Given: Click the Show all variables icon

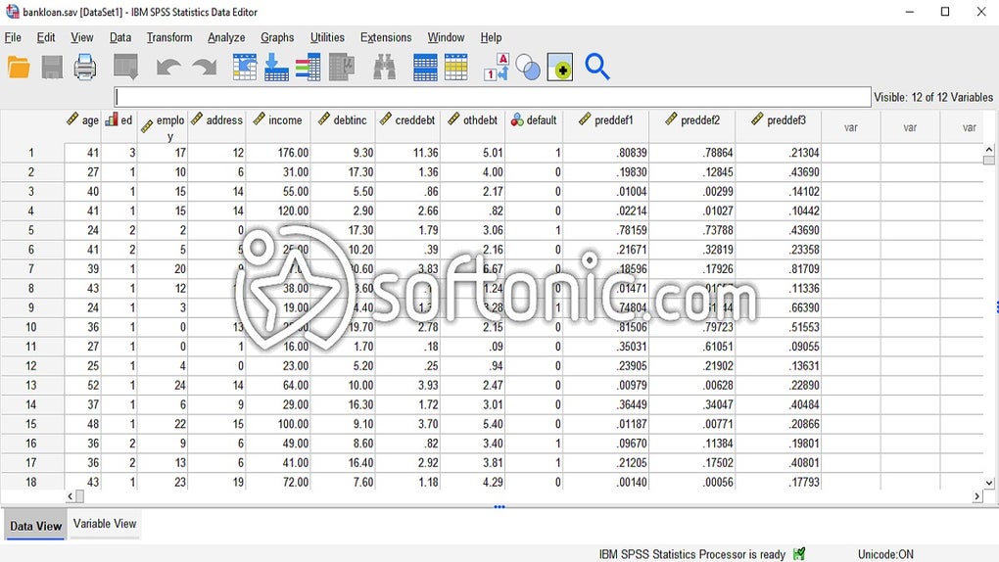Looking at the screenshot, I should pos(560,67).
